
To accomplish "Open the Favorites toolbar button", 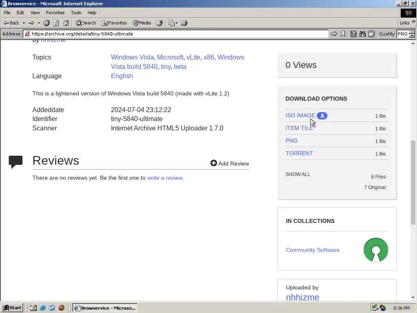I will [x=114, y=23].
